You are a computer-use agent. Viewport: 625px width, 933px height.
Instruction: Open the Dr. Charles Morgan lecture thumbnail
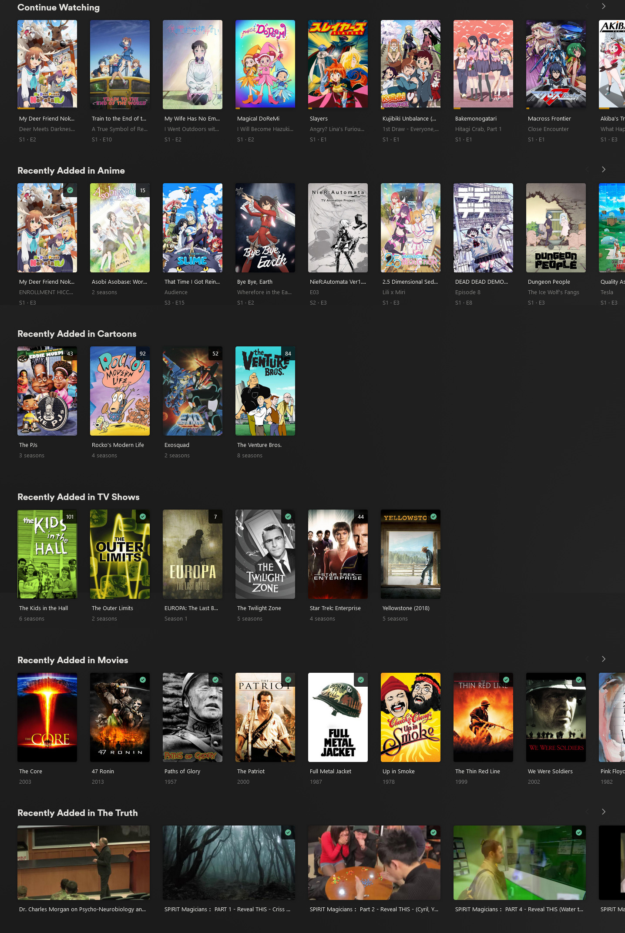pos(84,863)
